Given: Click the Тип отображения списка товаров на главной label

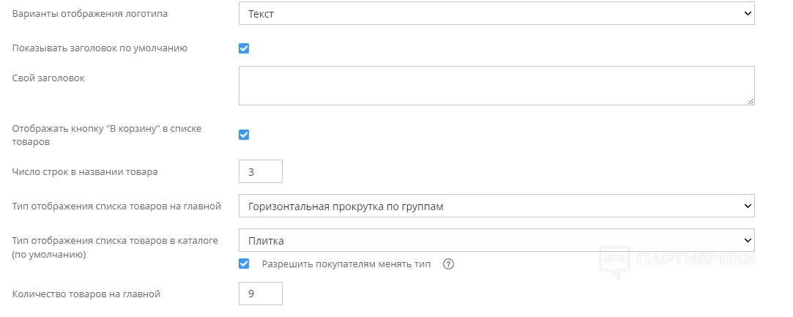Looking at the screenshot, I should pos(116,206).
